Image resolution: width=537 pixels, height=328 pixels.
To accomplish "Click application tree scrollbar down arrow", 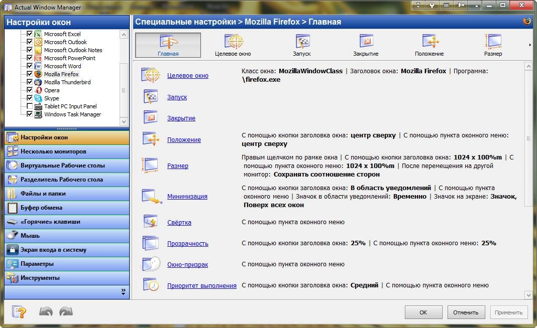I will click(x=124, y=121).
